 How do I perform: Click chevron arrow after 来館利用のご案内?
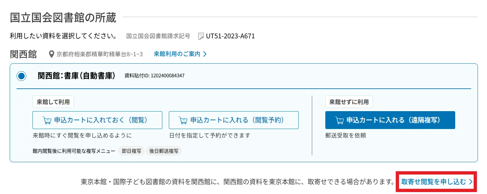tap(205, 54)
